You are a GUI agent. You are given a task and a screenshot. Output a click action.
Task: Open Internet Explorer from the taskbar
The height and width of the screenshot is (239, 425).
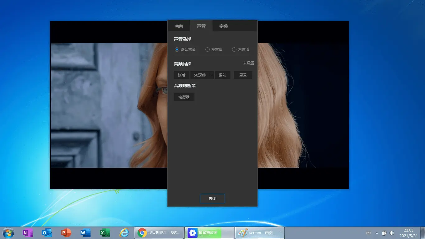tap(124, 233)
